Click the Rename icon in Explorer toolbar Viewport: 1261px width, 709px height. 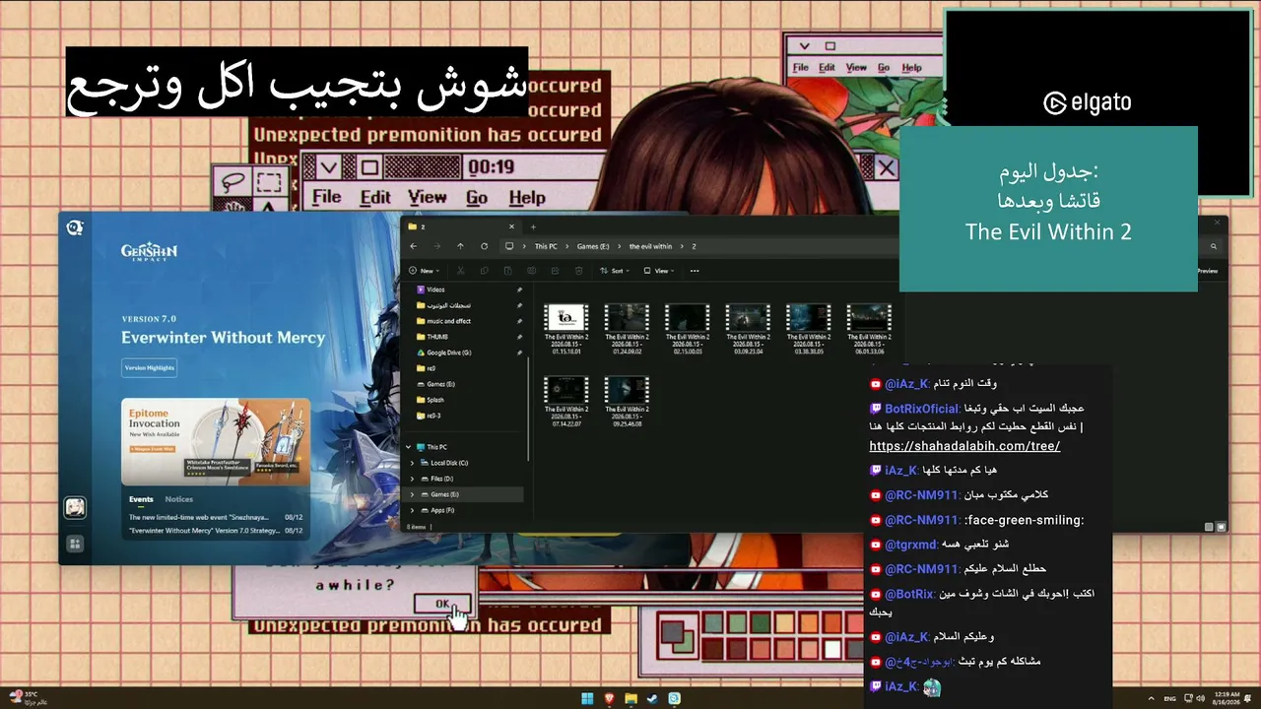531,271
